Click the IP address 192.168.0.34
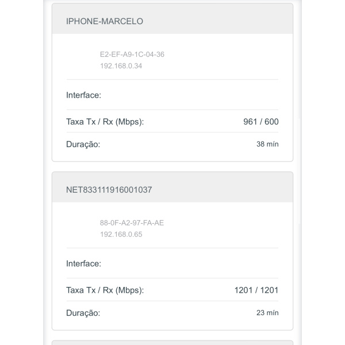This screenshot has width=345, height=345. click(121, 66)
